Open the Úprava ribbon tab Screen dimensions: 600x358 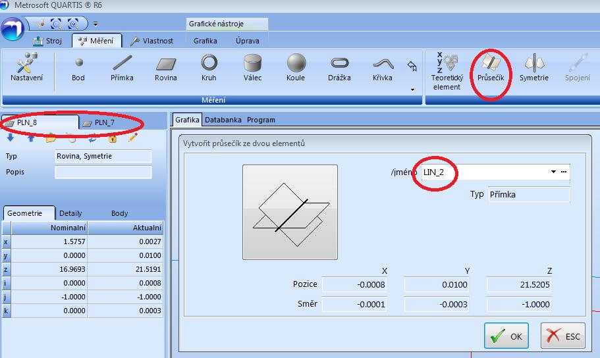coord(247,41)
